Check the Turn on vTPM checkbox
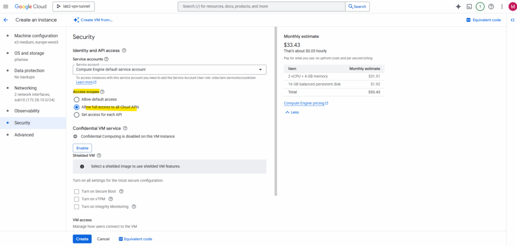This screenshot has width=517, height=246. coord(77,199)
